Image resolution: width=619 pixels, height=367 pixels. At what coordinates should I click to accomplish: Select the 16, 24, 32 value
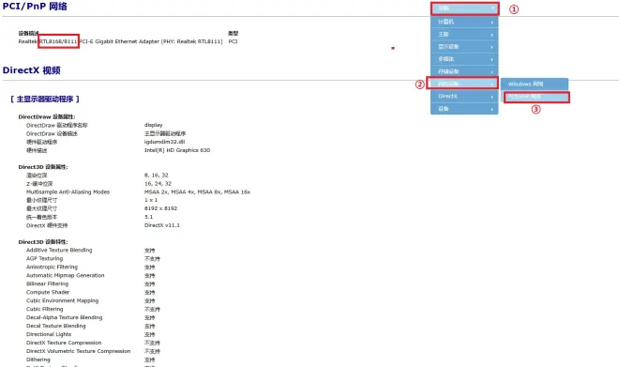coord(158,184)
